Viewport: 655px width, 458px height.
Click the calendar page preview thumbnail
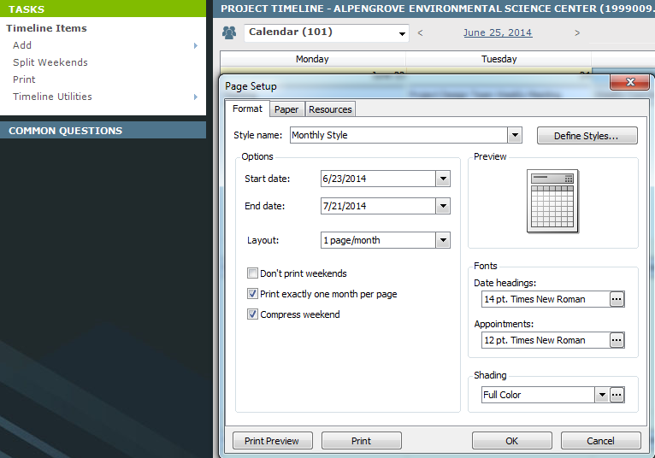[552, 202]
